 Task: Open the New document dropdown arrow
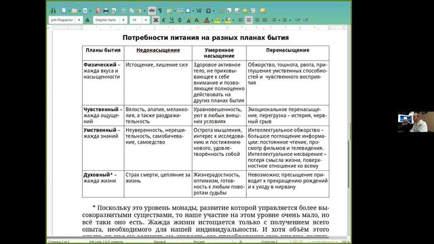point(69,11)
